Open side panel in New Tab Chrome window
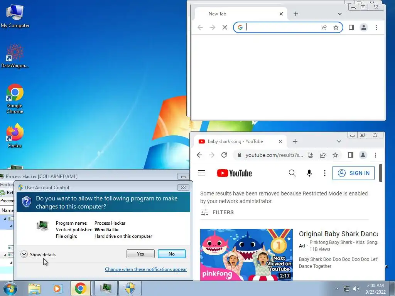Screen dimensions: 395x296 coord(351,27)
